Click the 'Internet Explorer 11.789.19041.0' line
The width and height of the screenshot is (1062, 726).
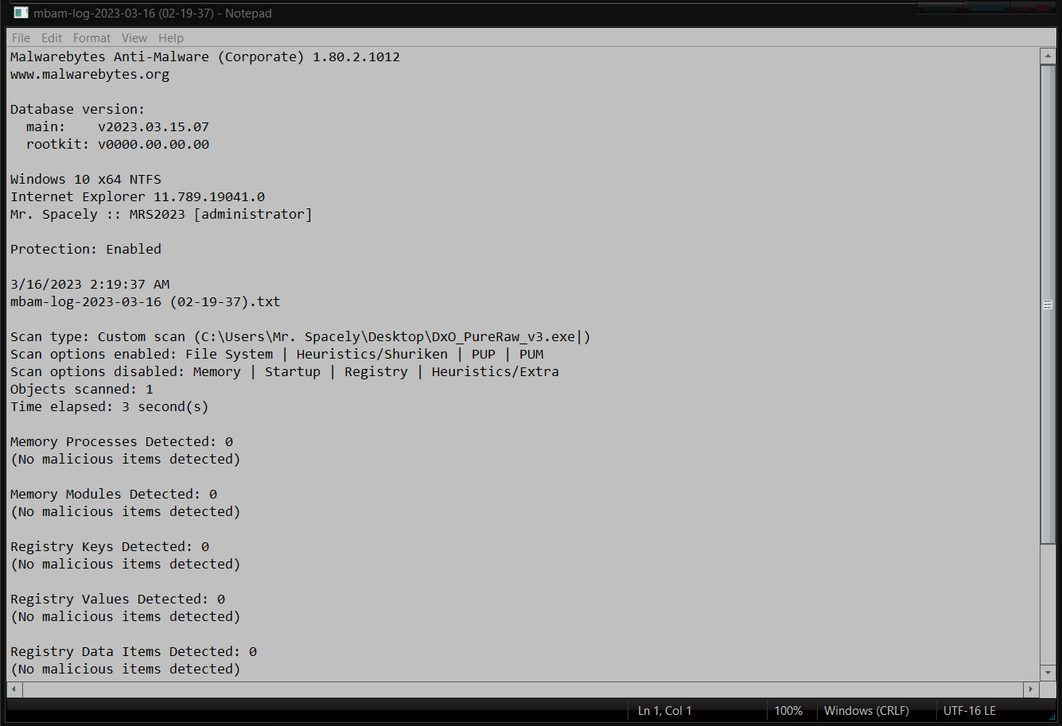[138, 197]
